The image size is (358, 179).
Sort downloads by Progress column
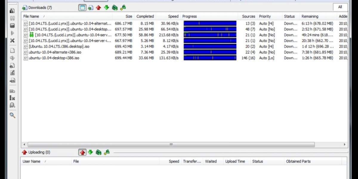(x=209, y=16)
